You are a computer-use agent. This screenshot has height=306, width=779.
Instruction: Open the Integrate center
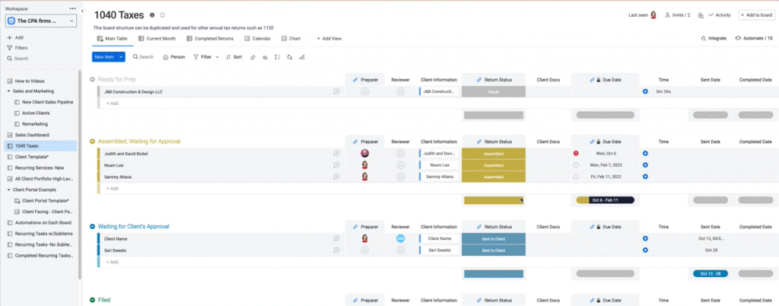click(x=714, y=38)
